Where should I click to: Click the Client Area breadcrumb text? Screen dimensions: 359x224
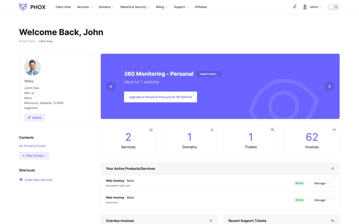click(x=46, y=41)
